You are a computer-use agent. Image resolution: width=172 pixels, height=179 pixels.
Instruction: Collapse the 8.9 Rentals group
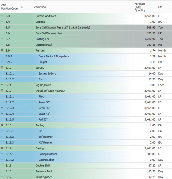coord(2,50)
